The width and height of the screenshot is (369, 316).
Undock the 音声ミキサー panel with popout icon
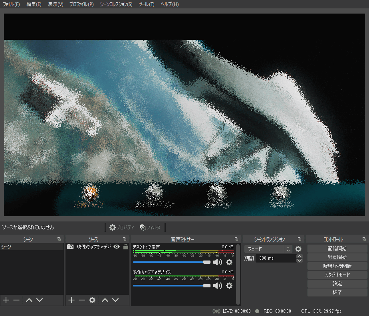(236, 239)
